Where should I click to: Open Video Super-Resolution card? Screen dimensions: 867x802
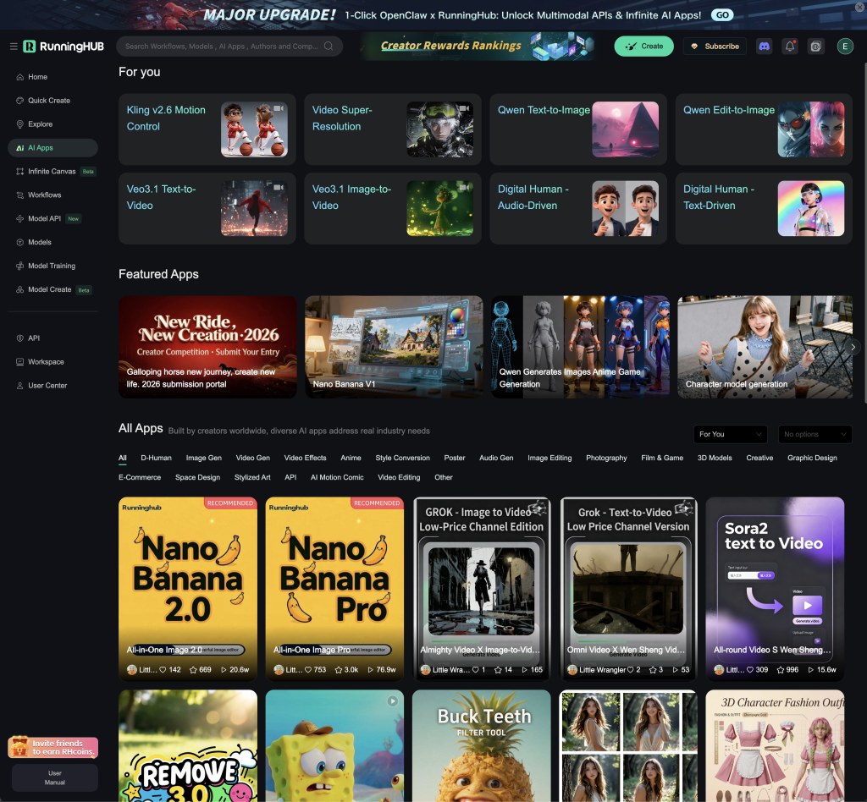point(393,129)
